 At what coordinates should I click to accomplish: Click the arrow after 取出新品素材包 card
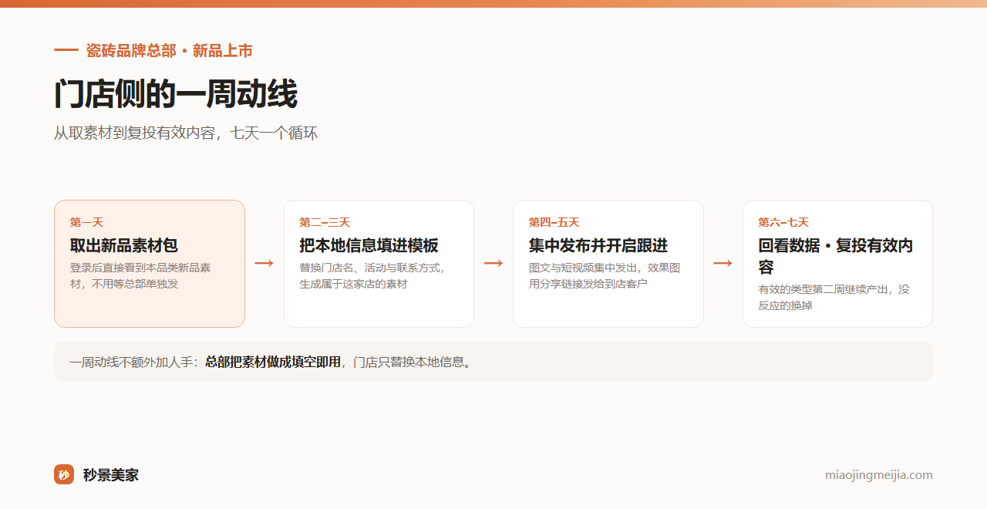[264, 264]
